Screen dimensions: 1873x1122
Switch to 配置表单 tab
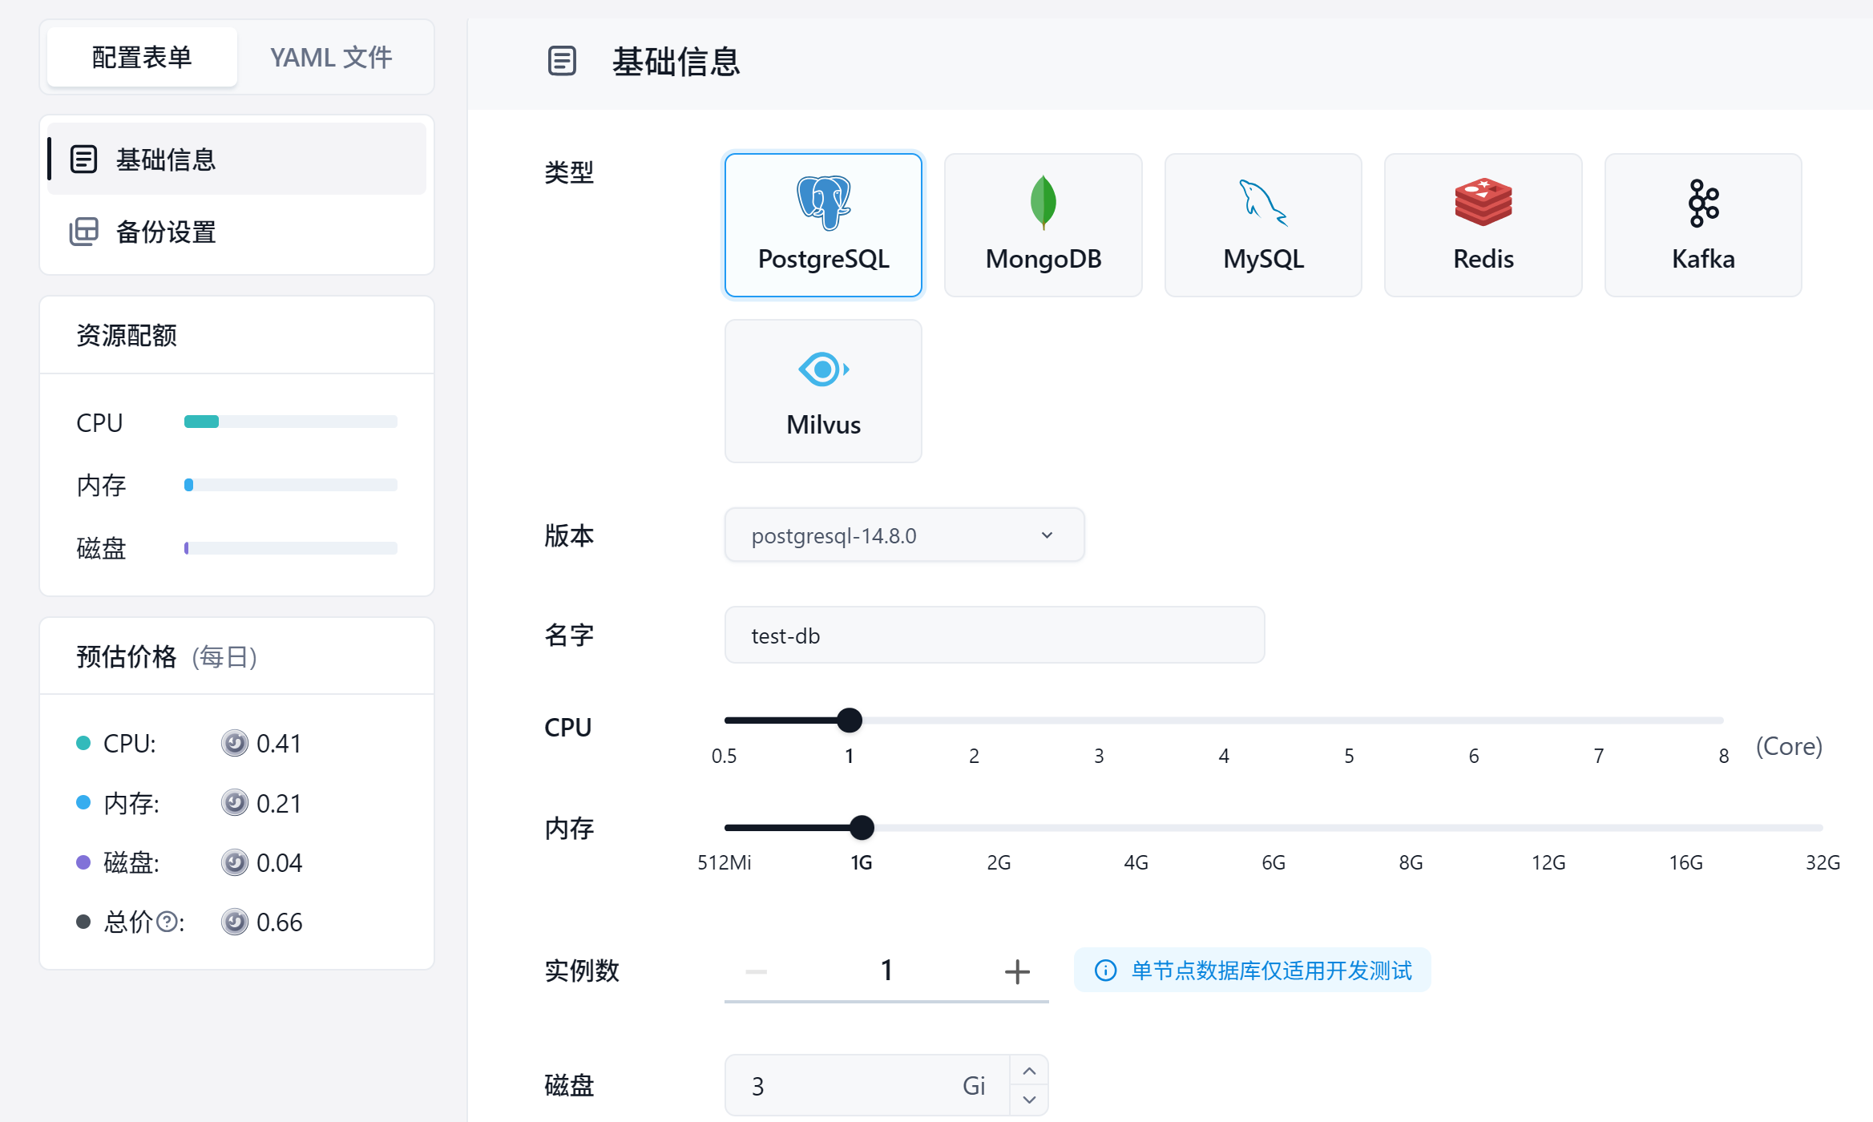142,57
